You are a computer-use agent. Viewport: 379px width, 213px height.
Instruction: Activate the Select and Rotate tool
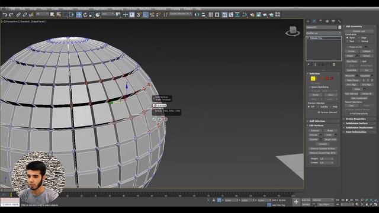(x=85, y=15)
